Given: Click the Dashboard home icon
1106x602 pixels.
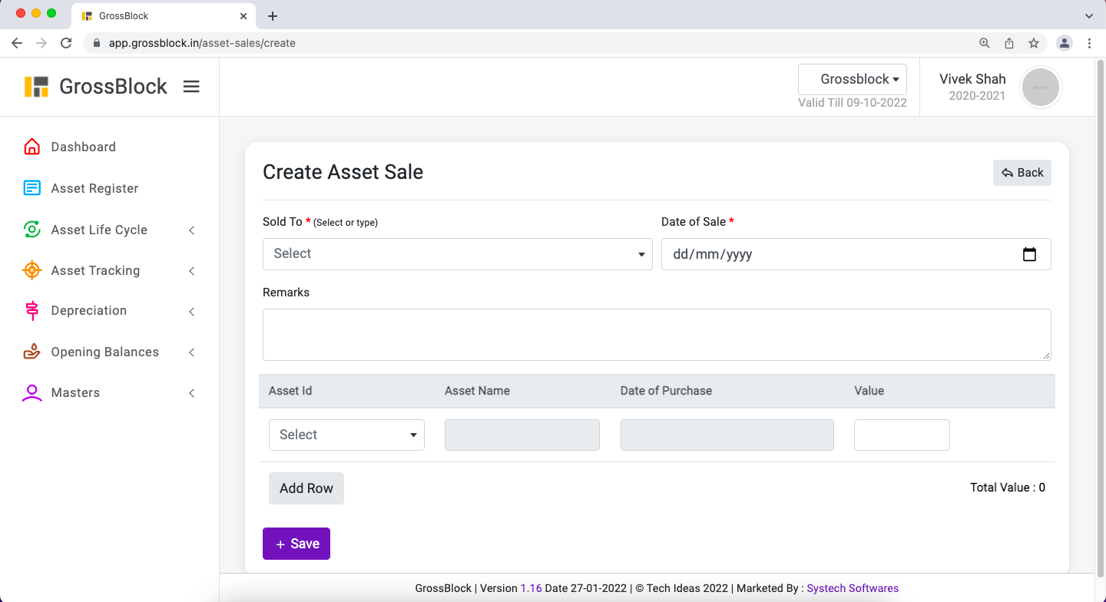Looking at the screenshot, I should pyautogui.click(x=31, y=147).
